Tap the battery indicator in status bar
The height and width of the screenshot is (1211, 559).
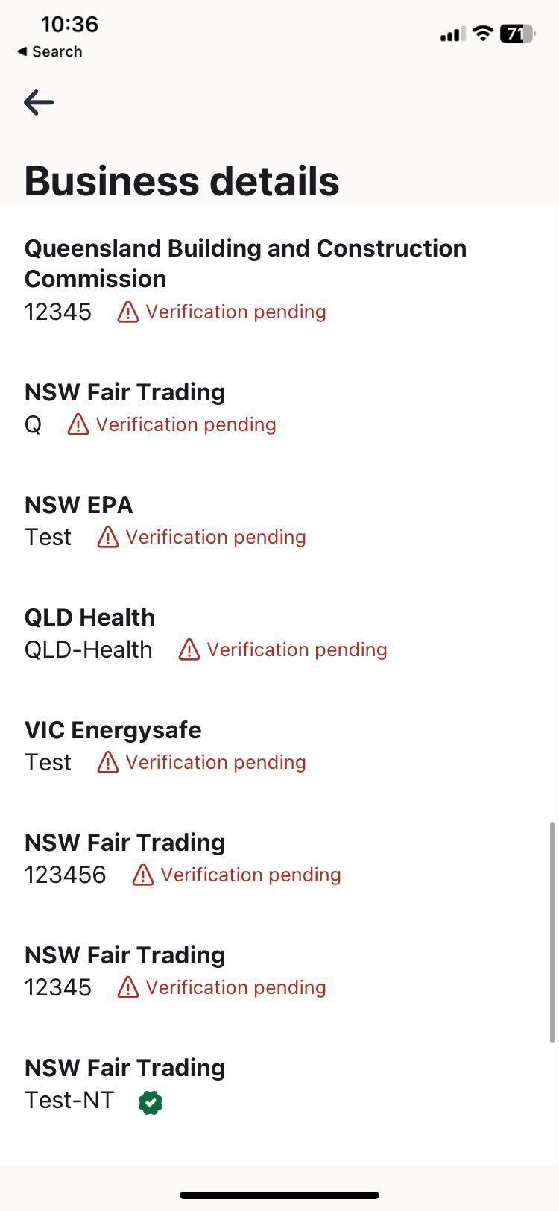coord(517,34)
